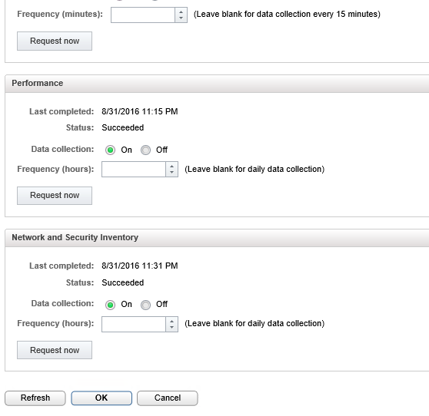Select Off for Network and Security Inventory collection
The image size is (429, 416).
point(145,305)
